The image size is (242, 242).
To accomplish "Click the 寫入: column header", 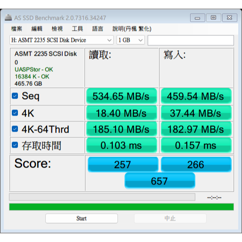I will click(175, 55).
